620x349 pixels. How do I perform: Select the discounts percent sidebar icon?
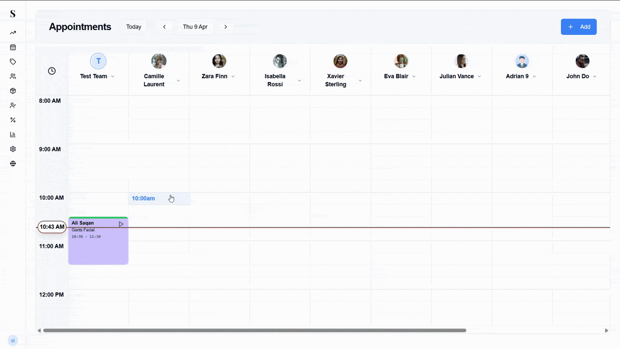click(13, 120)
